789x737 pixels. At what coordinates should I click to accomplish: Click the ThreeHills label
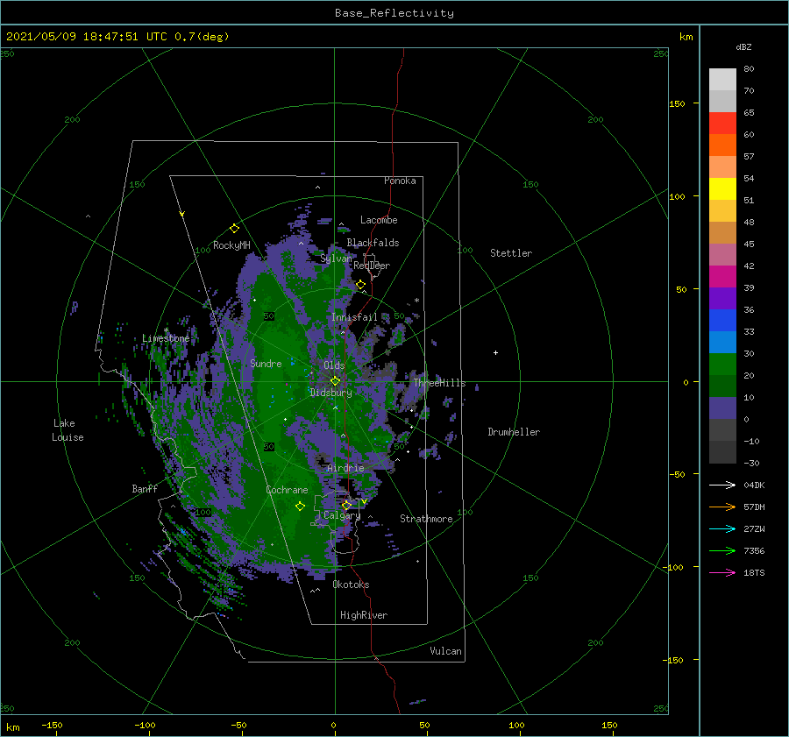(x=439, y=383)
